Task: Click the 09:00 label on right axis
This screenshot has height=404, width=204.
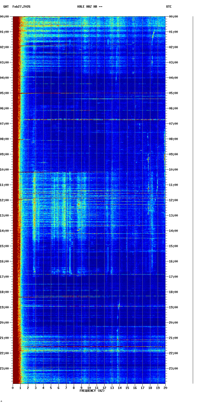Action: 173,154
